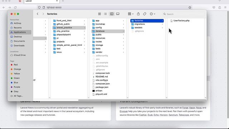Open the Finder Share button
Screen dimensions: 229x129
point(138,14)
